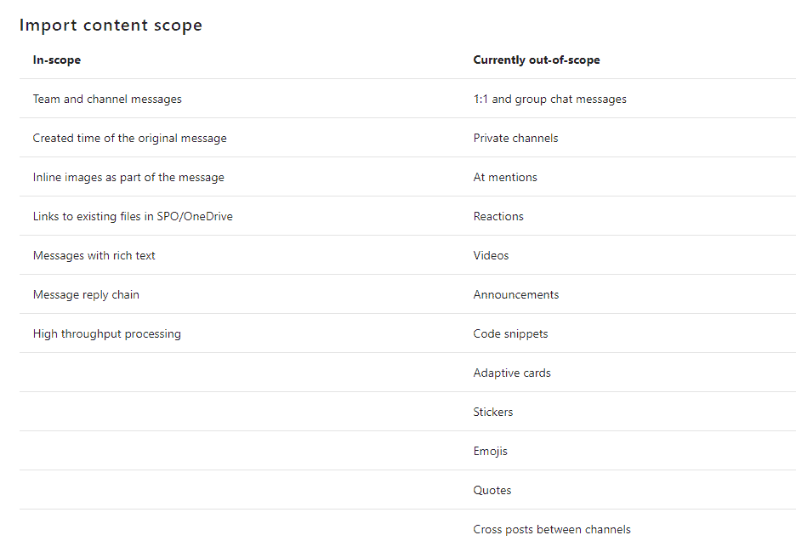Click Created time of the original message
Viewport: 796px width, 558px height.
click(129, 138)
